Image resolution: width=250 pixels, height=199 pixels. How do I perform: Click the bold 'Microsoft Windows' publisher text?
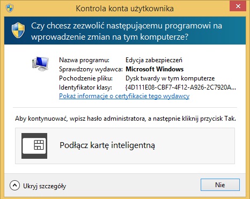[x=155, y=69]
